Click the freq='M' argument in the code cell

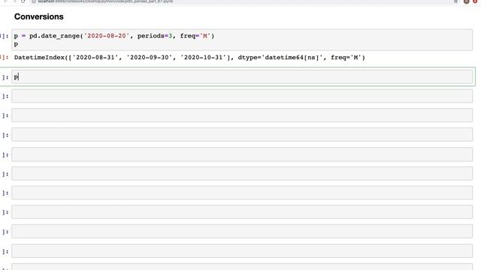[x=195, y=36]
